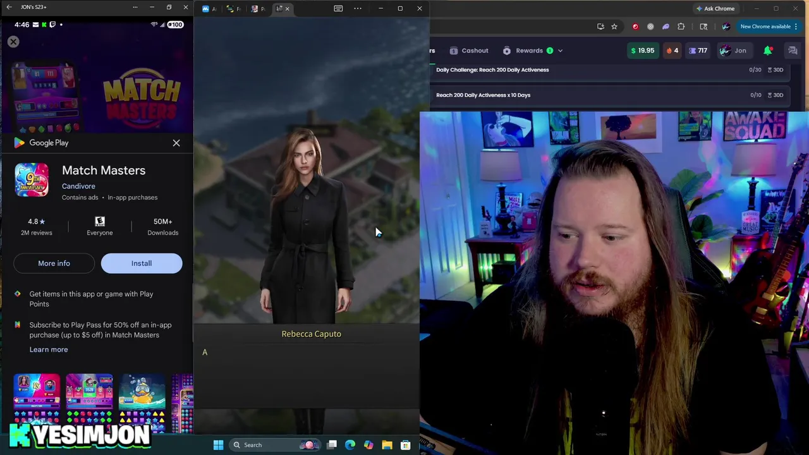Open the Candivore developer page
This screenshot has height=455, width=809.
[x=78, y=186]
